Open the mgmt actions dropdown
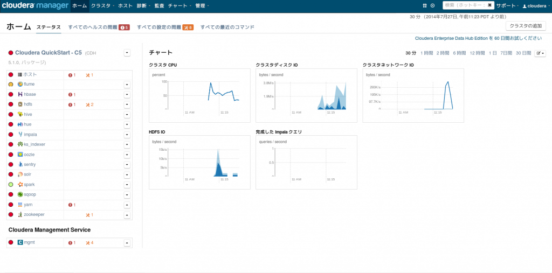Viewport: 552px width, 273px height. [x=127, y=243]
